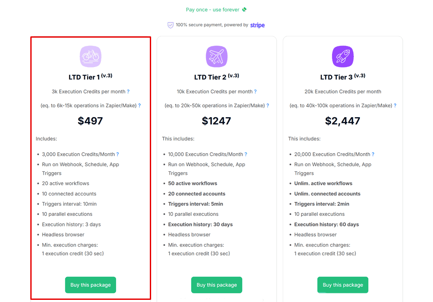Open help for 10k Execution Credits per month

(x=255, y=92)
